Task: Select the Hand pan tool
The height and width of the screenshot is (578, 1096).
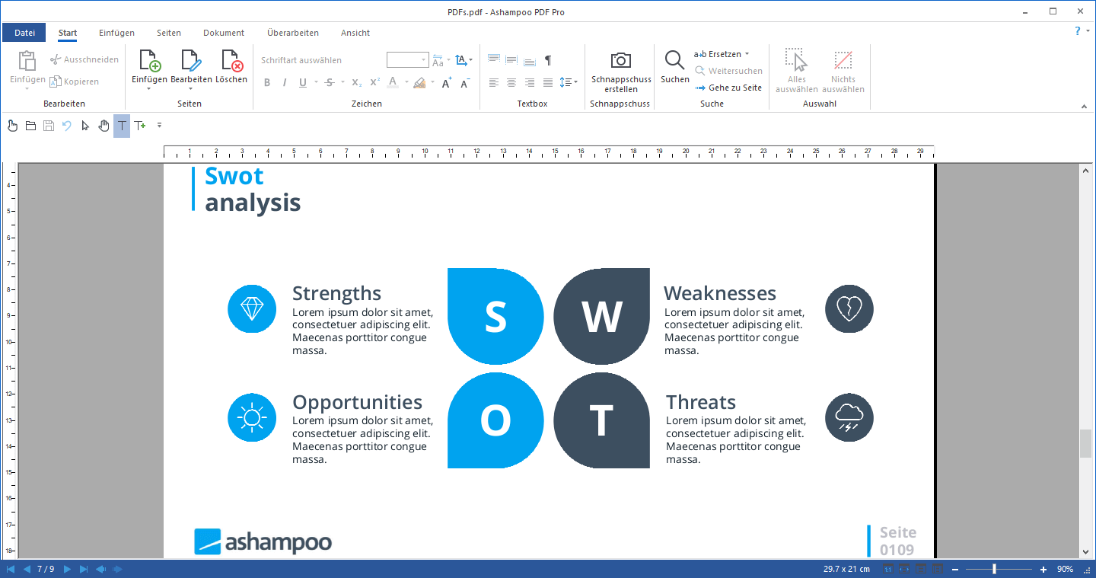Action: 104,126
